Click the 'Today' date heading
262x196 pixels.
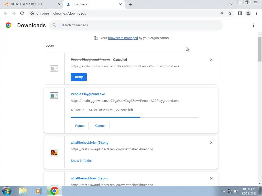click(49, 46)
